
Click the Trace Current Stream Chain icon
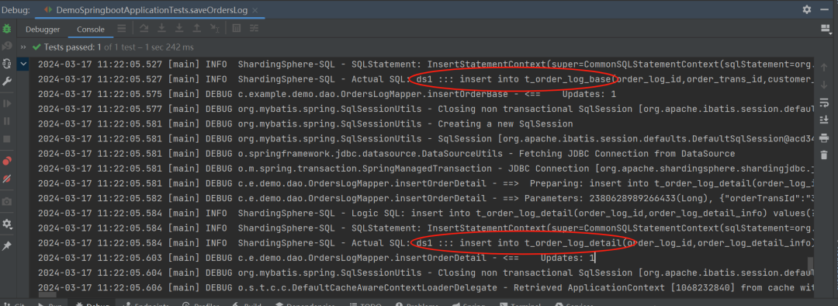254,29
